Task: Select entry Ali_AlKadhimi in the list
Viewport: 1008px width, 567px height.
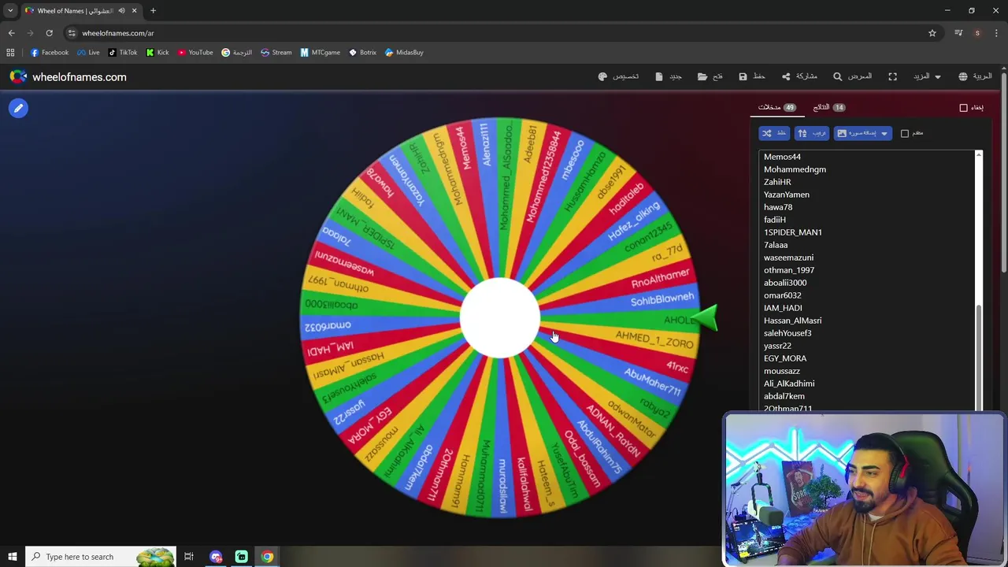Action: [x=789, y=384]
